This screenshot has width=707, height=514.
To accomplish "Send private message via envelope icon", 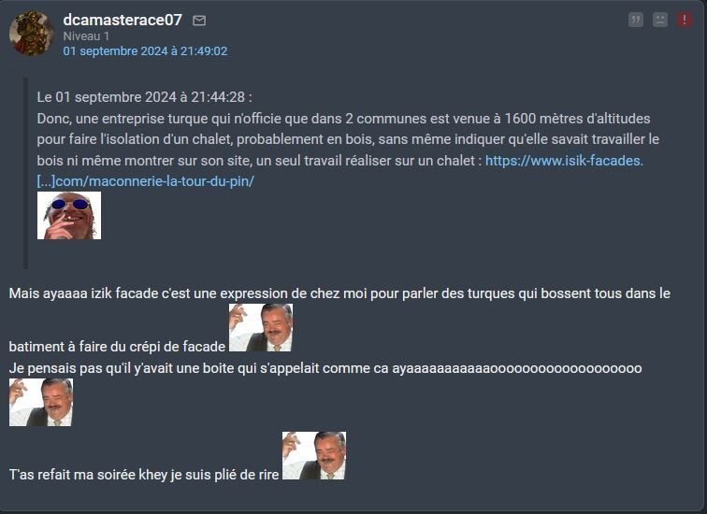I will coord(199,21).
